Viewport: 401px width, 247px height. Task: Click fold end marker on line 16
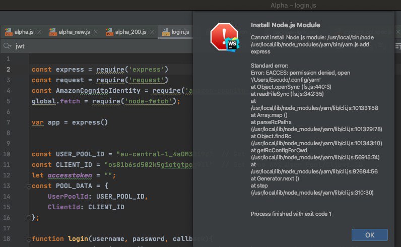(x=29, y=218)
